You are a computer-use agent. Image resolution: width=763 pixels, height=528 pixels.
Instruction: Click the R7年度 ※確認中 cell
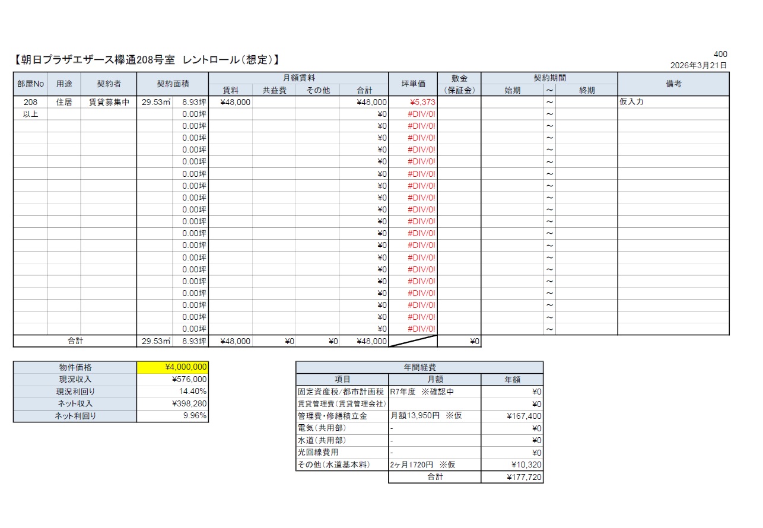(434, 392)
